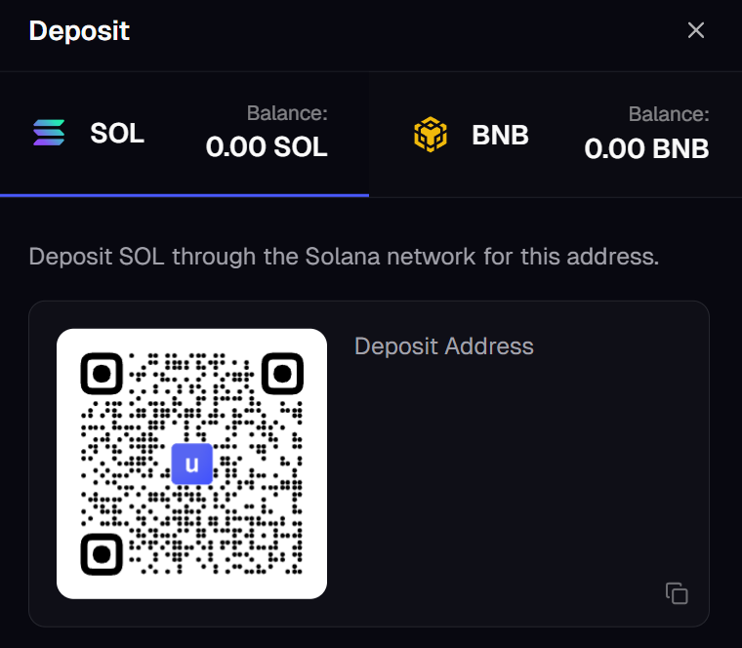Click the "Balance:" label above BNB amount
This screenshot has height=648, width=742.
669,113
